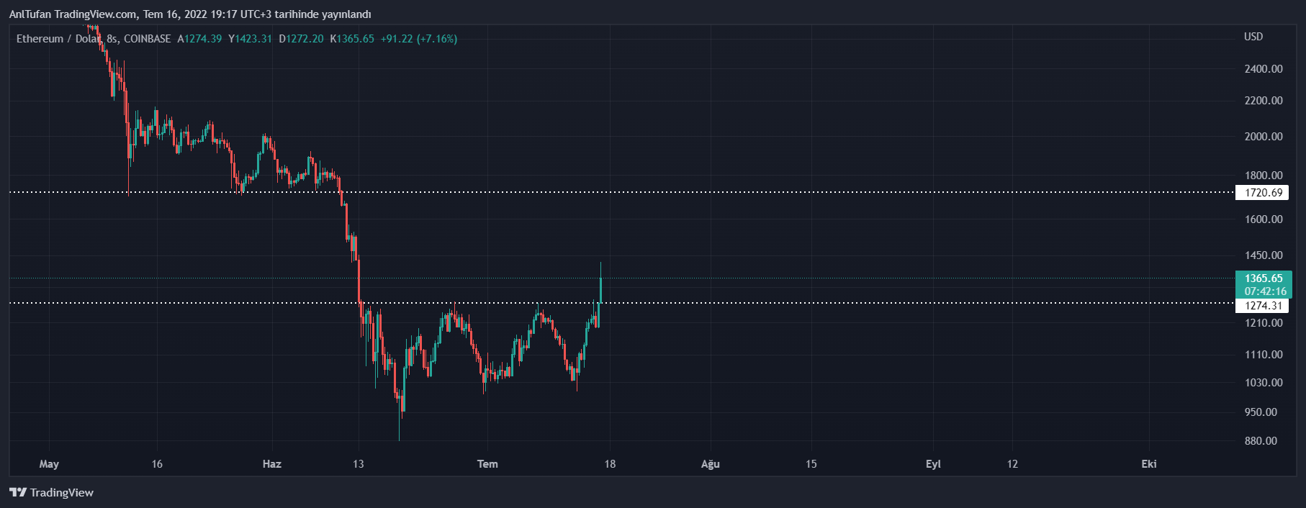This screenshot has width=1306, height=508.
Task: Select the upper dotted horizontal line at 1720.69
Action: pos(720,192)
